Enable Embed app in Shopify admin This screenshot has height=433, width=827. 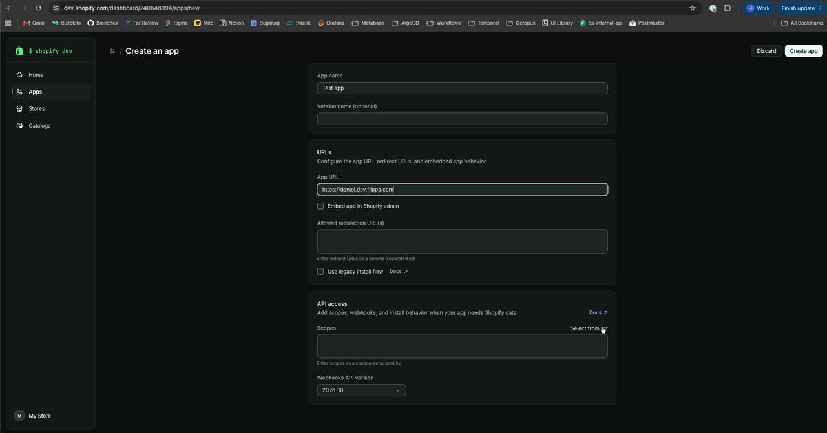pyautogui.click(x=320, y=206)
